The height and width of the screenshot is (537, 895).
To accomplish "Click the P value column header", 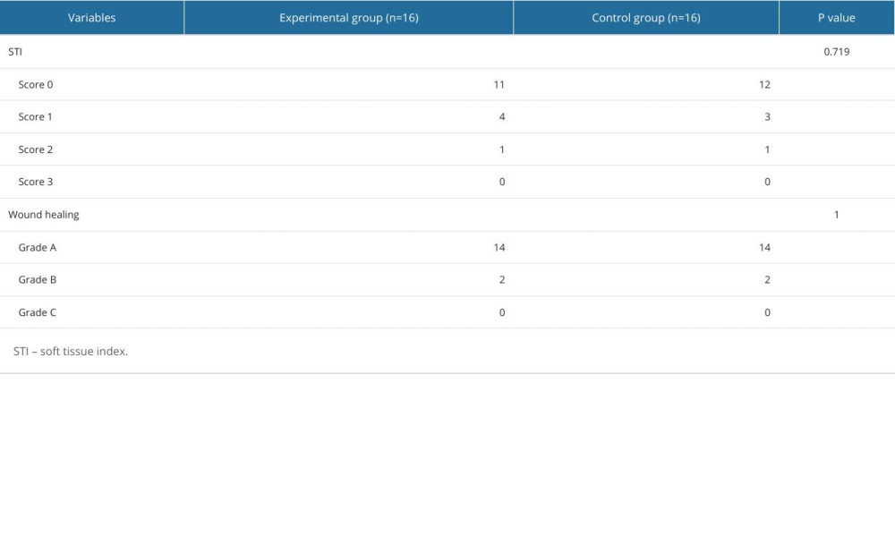I will [x=836, y=18].
